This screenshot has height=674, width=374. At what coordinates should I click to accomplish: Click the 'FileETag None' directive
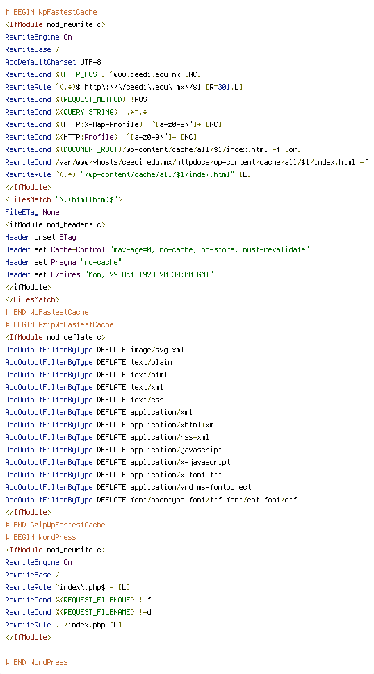(x=32, y=212)
